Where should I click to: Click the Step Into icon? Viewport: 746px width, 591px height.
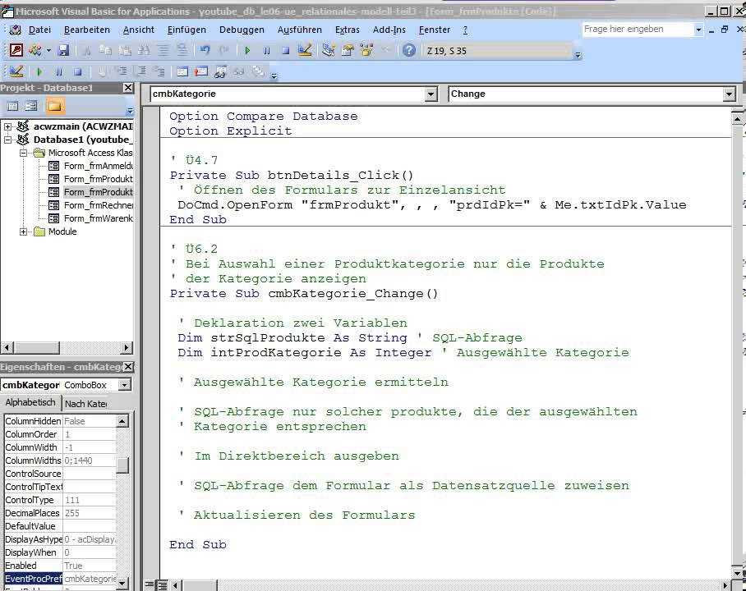pos(122,71)
